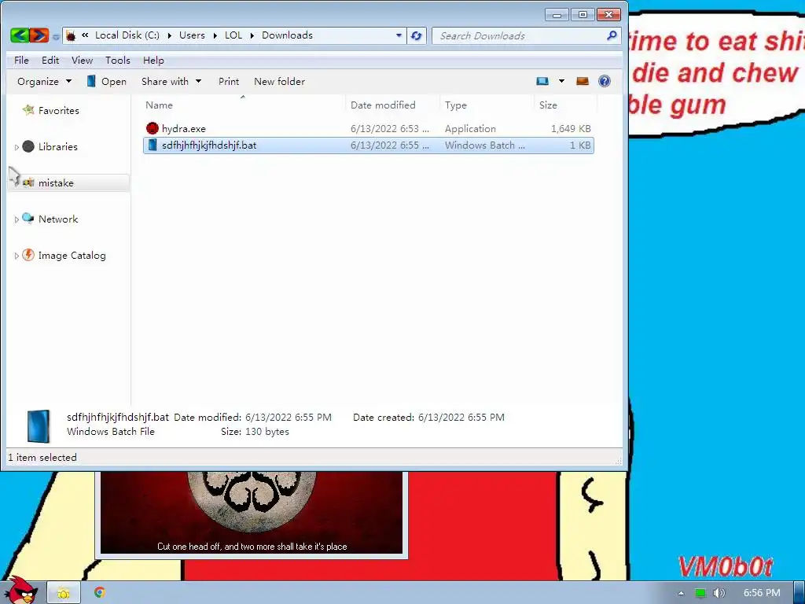Image resolution: width=805 pixels, height=604 pixels.
Task: Open Chrome from the taskbar
Action: click(100, 593)
